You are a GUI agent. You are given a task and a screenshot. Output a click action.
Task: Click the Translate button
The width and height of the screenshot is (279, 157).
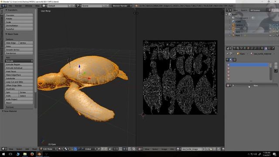[x=19, y=15]
